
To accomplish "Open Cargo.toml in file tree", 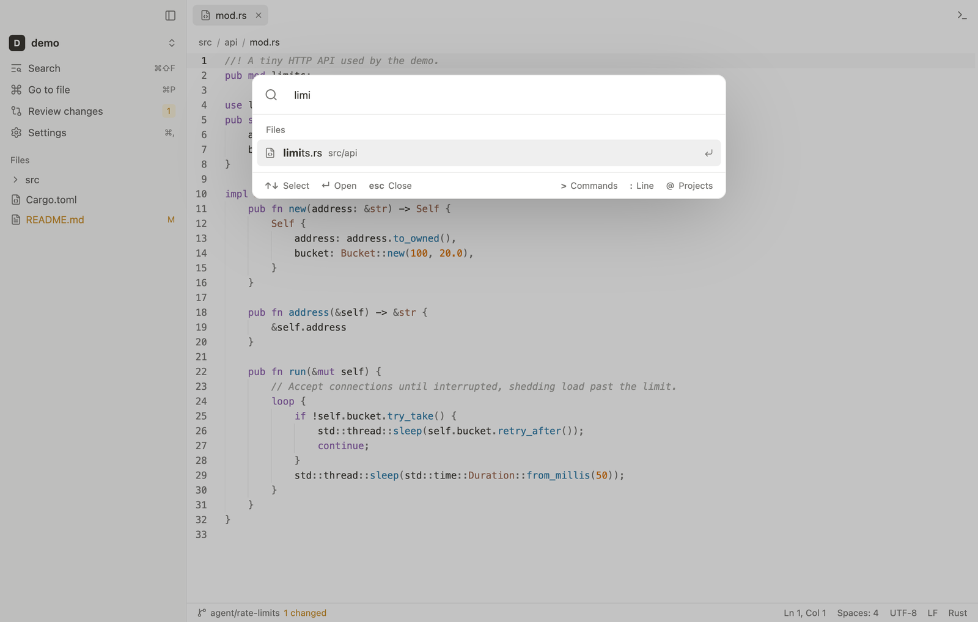I will 93,200.
